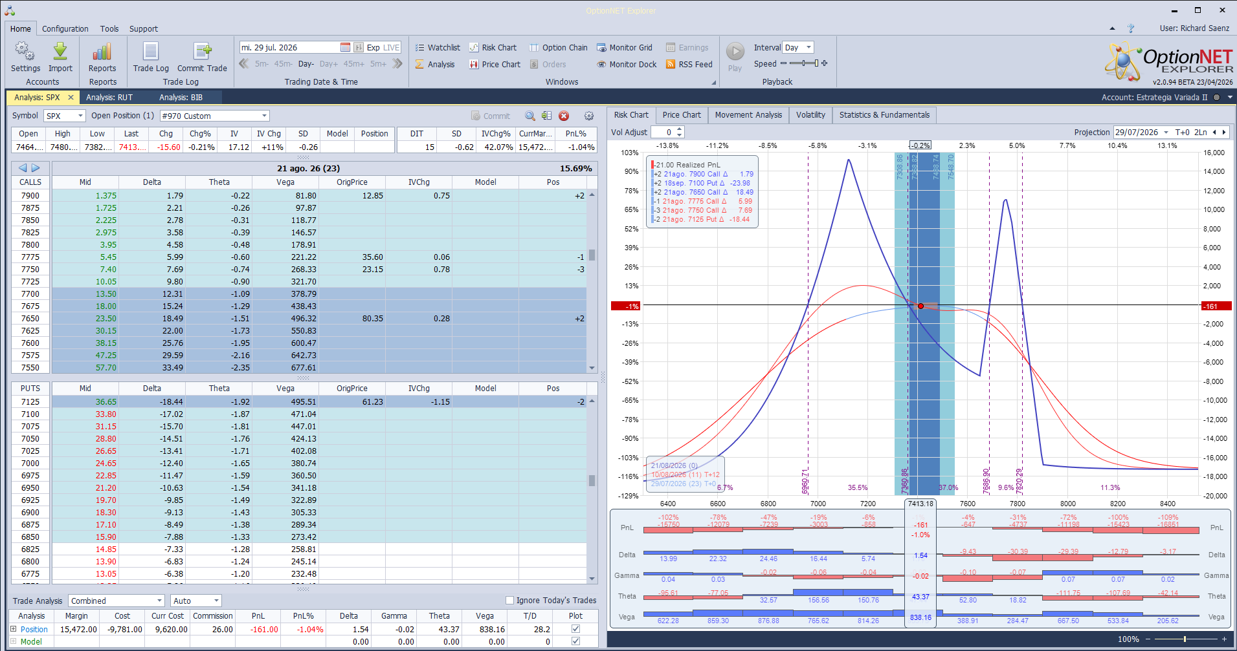Image resolution: width=1237 pixels, height=651 pixels.
Task: Open the Configuration menu tab
Action: click(x=65, y=28)
